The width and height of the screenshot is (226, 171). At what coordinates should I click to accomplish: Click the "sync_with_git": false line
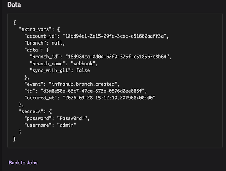point(60,70)
